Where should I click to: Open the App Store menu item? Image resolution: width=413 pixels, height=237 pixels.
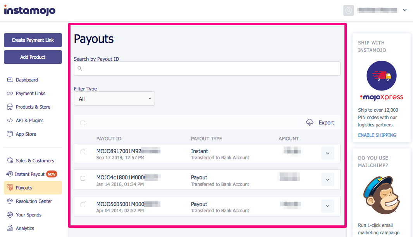tap(26, 134)
